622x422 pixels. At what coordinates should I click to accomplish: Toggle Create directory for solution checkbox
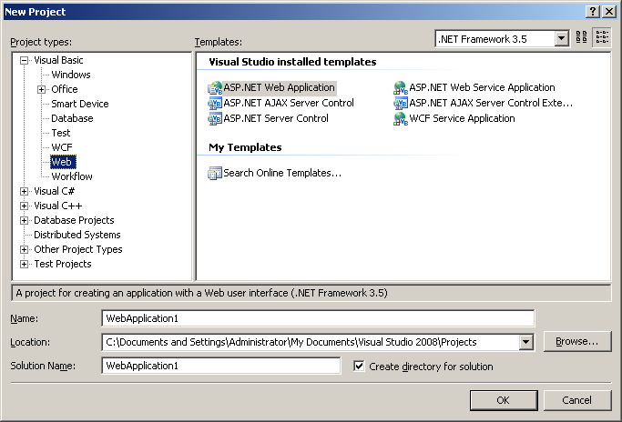coord(359,366)
